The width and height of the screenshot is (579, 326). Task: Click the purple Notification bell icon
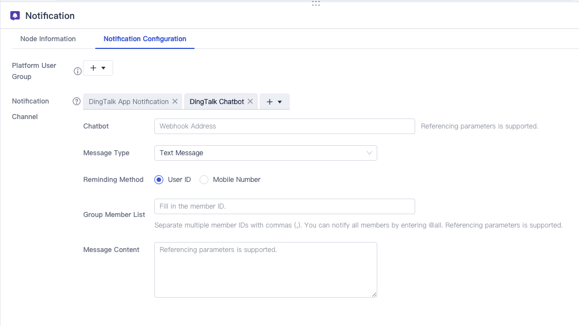coord(15,16)
